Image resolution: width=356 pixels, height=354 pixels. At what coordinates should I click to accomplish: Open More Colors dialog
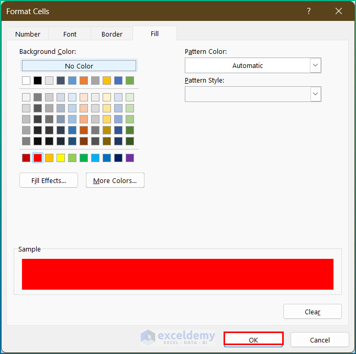point(115,180)
